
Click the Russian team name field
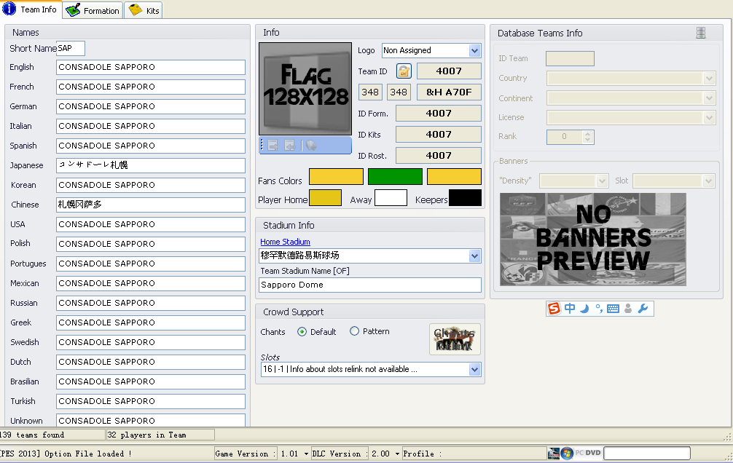[151, 304]
